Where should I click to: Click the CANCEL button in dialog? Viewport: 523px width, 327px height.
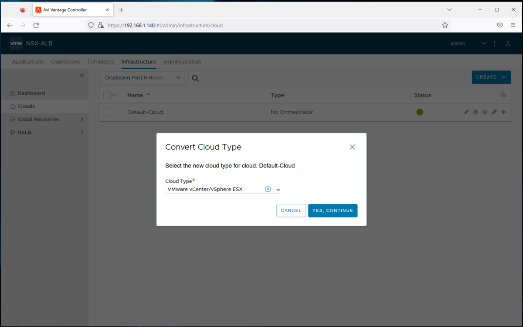tap(291, 210)
